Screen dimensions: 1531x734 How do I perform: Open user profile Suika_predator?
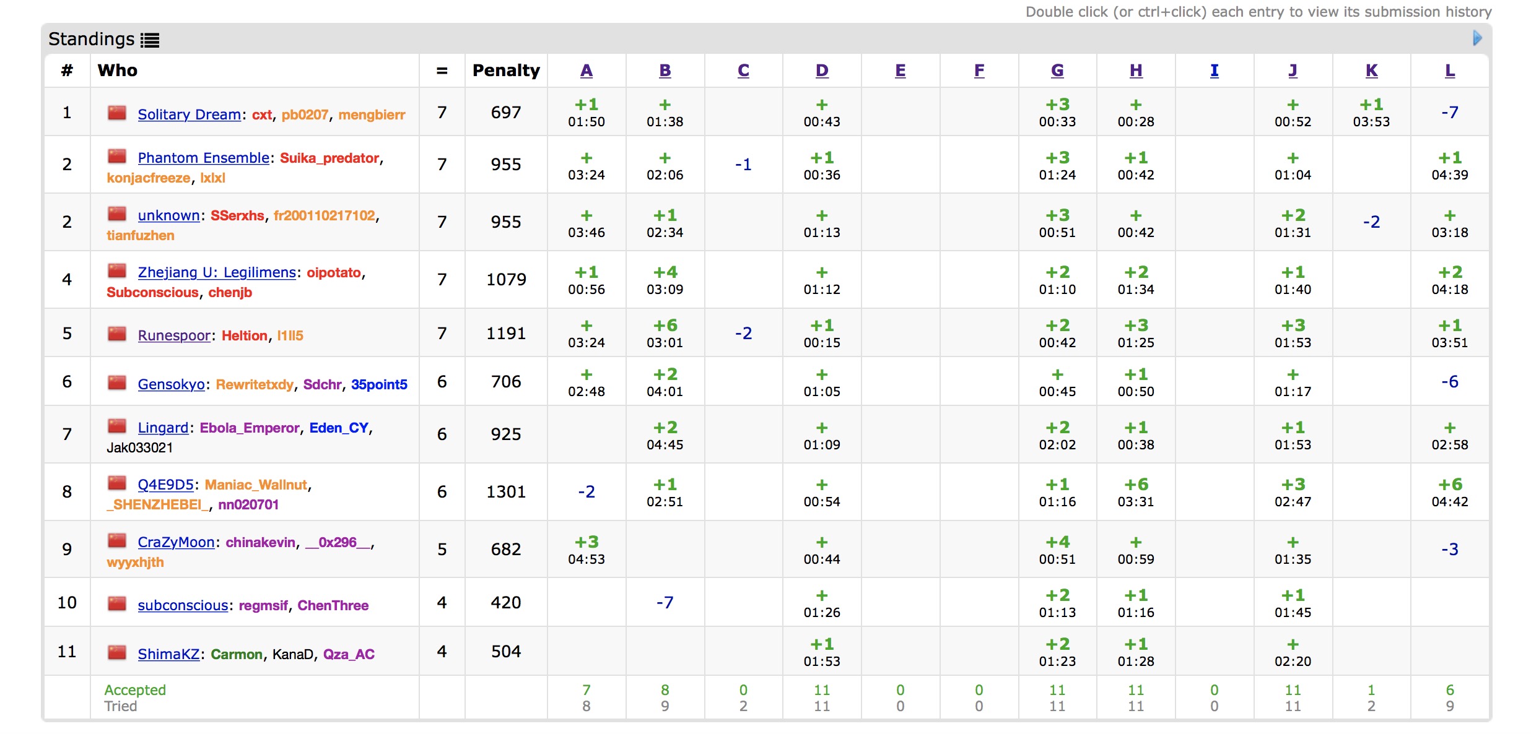(329, 158)
